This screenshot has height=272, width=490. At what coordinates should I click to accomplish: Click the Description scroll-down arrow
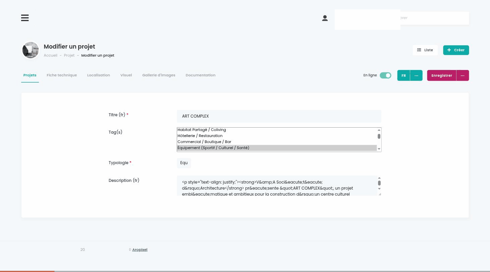click(379, 189)
